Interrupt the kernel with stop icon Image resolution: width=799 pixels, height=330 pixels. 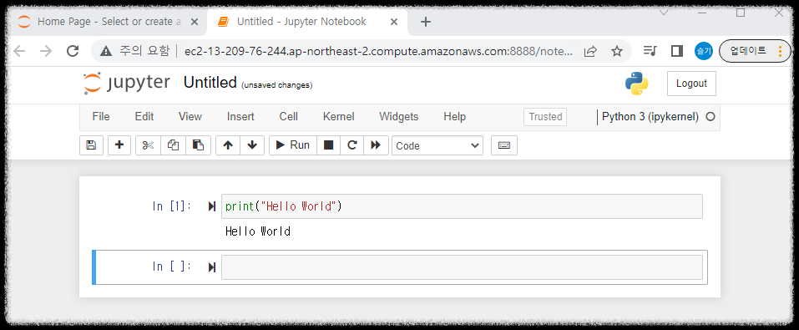(x=329, y=145)
